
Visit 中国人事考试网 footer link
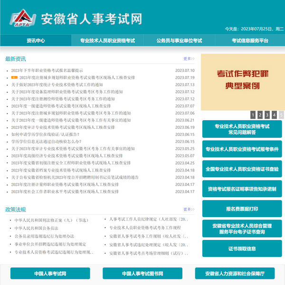[x=50, y=274]
